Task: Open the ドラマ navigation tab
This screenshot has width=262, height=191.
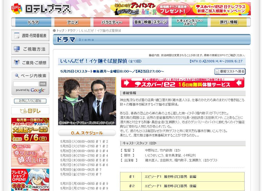Action: click(33, 22)
